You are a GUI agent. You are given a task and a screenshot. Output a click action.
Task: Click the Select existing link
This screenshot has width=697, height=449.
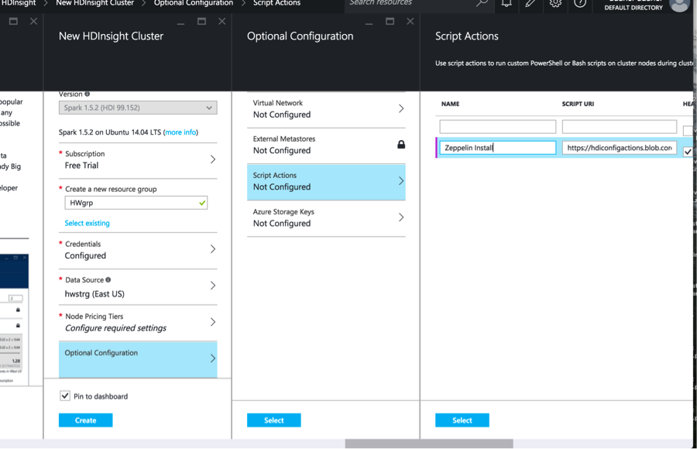(87, 223)
